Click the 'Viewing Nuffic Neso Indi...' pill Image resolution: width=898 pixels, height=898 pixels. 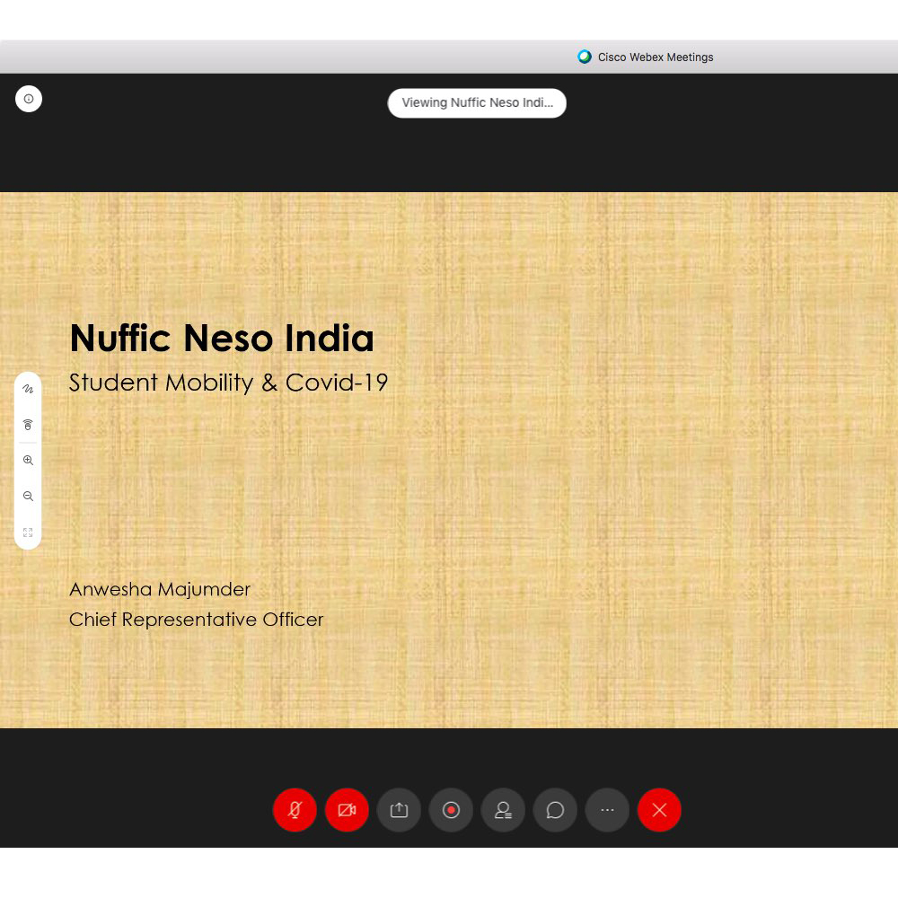(477, 103)
